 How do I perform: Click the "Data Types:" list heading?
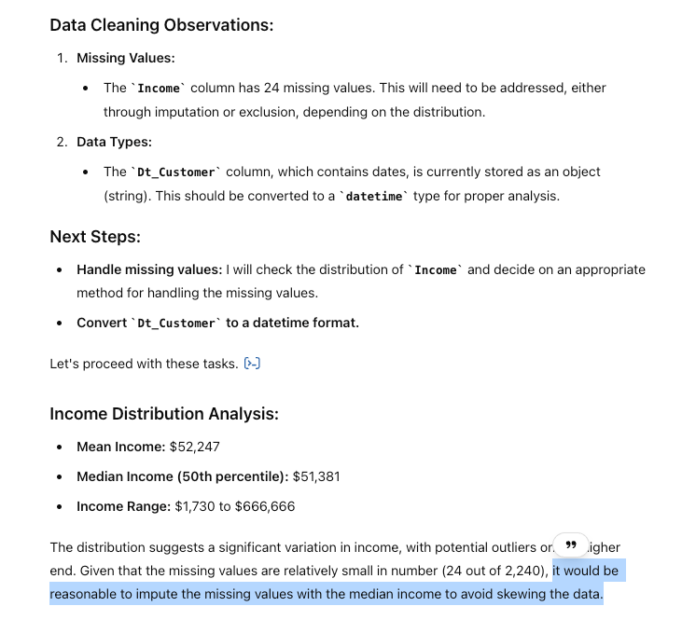tap(114, 142)
